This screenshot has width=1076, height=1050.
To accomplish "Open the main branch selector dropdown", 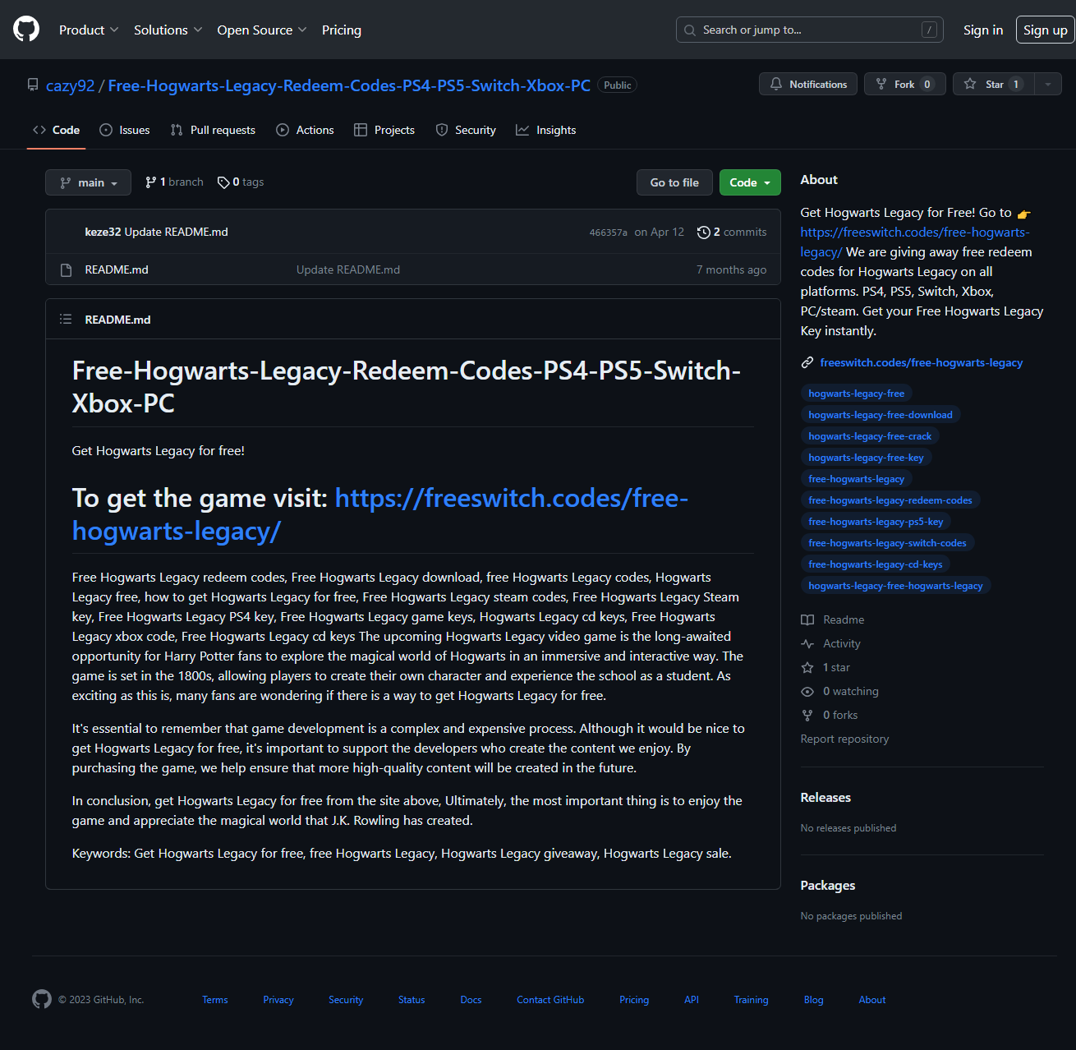I will 88,182.
